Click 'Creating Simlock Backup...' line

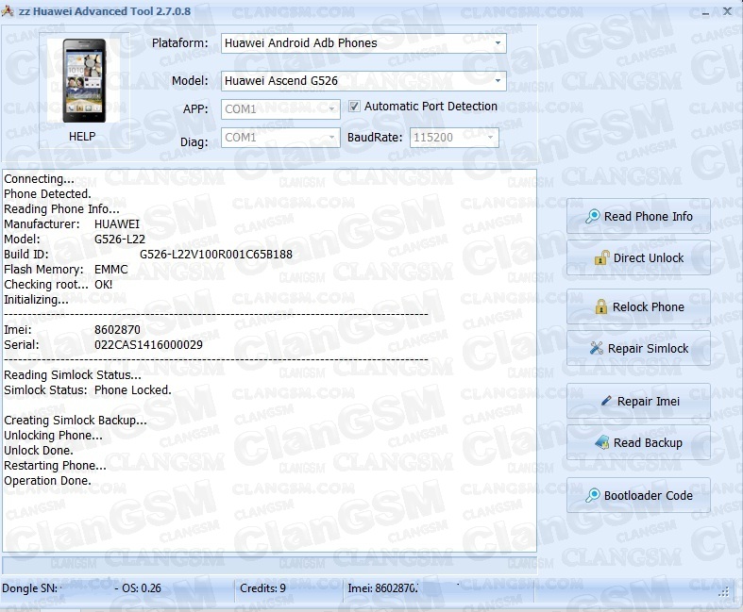tap(76, 421)
